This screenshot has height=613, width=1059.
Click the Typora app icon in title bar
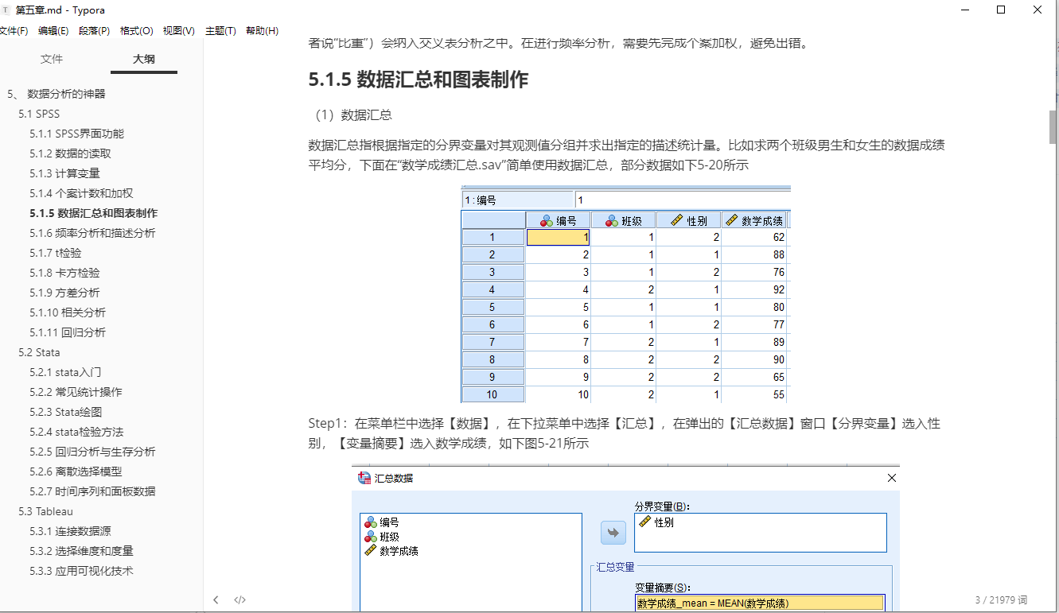[7, 10]
